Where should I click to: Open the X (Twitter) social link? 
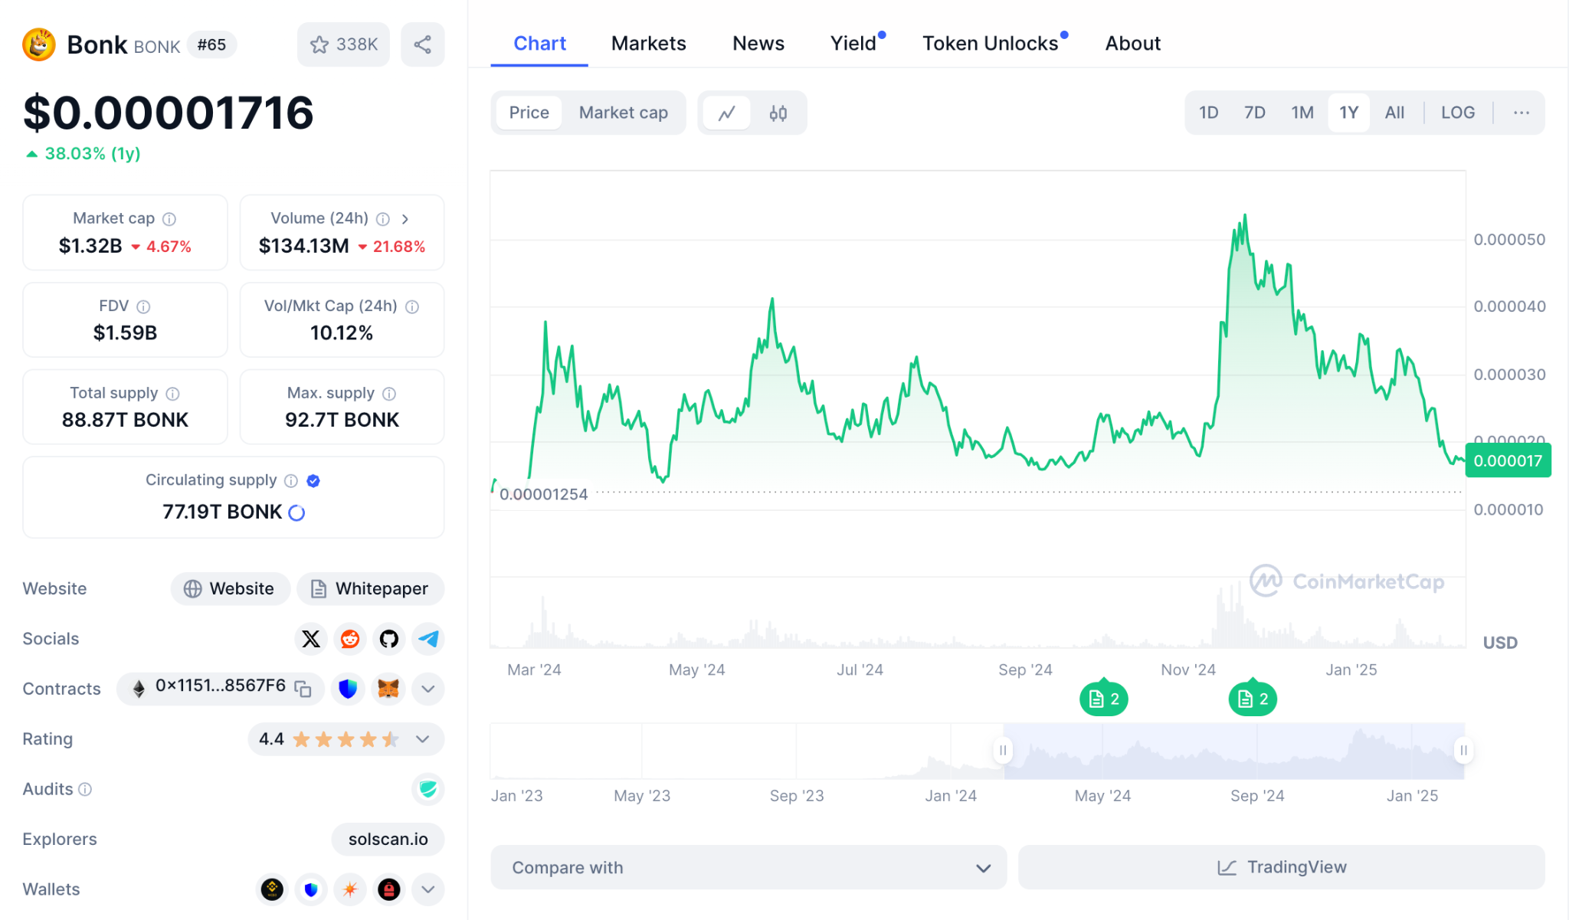coord(311,639)
